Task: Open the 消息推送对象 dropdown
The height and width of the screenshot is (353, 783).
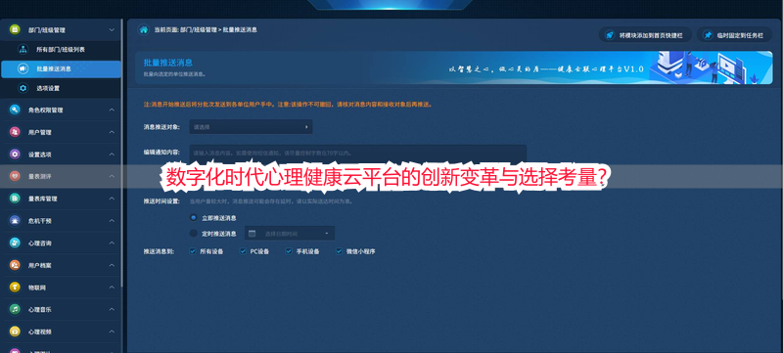Action: point(251,127)
